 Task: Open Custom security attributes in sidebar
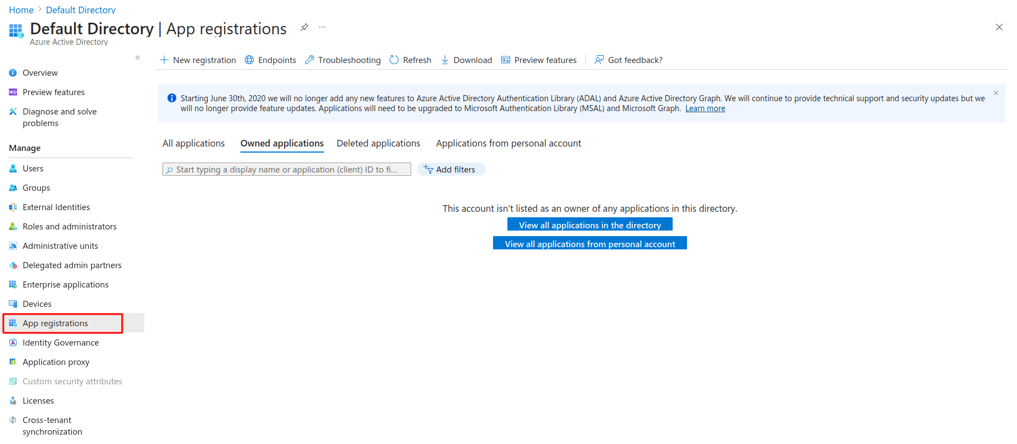[72, 382]
